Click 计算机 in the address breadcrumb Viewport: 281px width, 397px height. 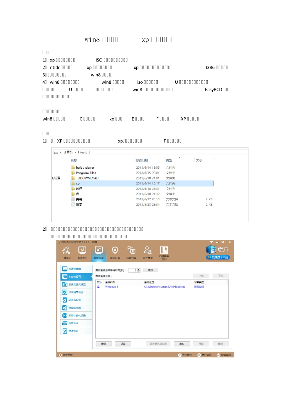[68, 152]
